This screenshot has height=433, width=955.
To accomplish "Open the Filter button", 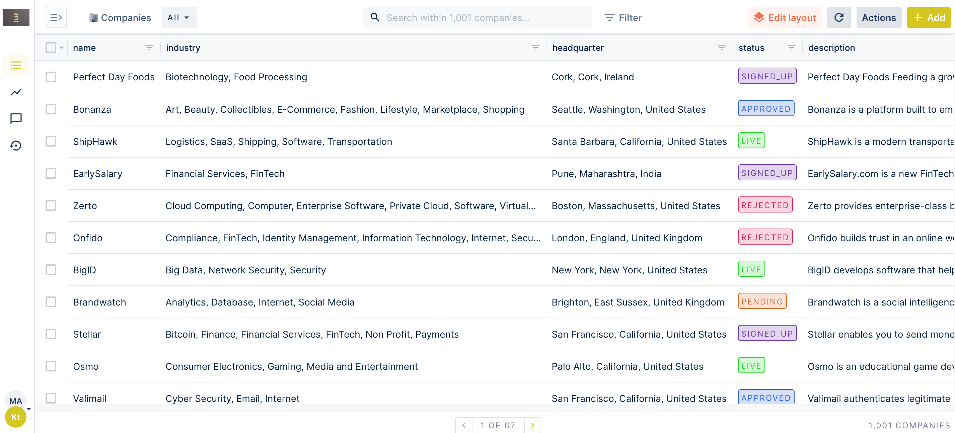I will click(x=623, y=17).
